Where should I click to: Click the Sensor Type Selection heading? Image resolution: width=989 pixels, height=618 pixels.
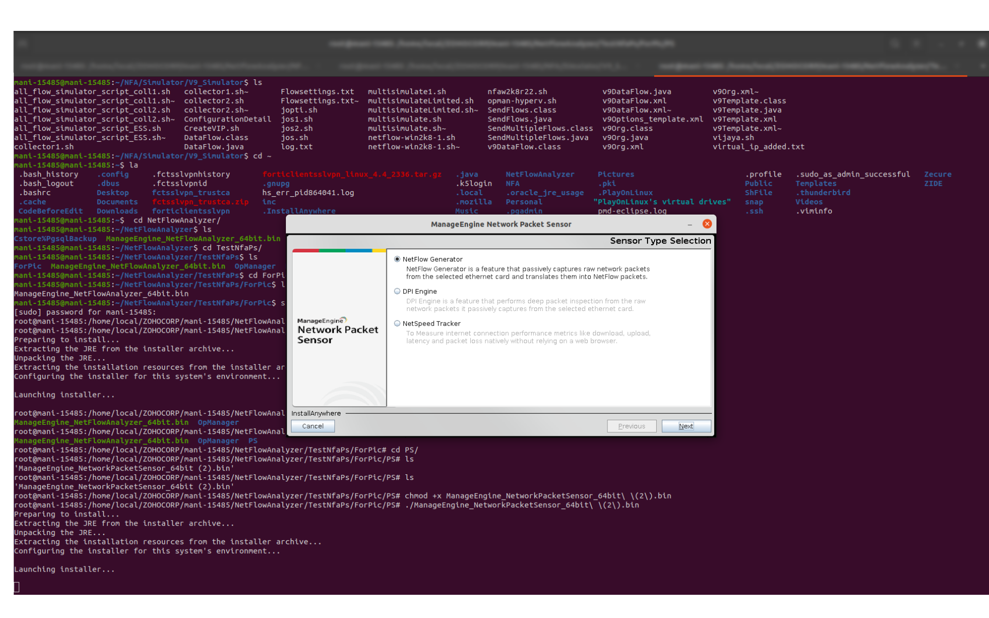click(x=660, y=241)
